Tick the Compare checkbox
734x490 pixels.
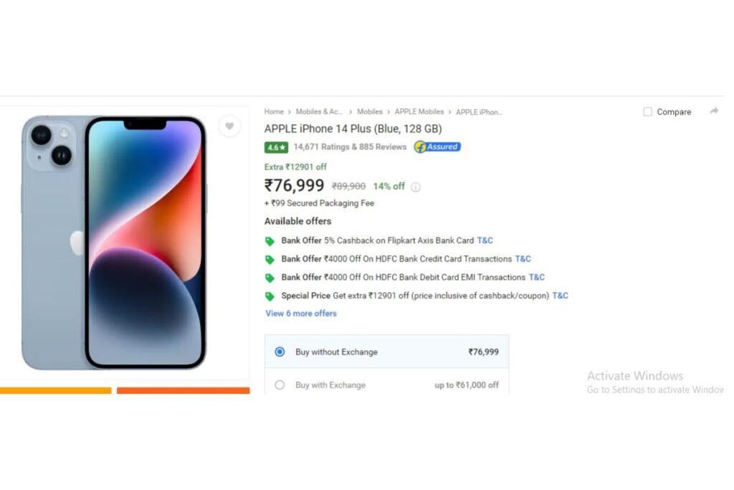647,111
